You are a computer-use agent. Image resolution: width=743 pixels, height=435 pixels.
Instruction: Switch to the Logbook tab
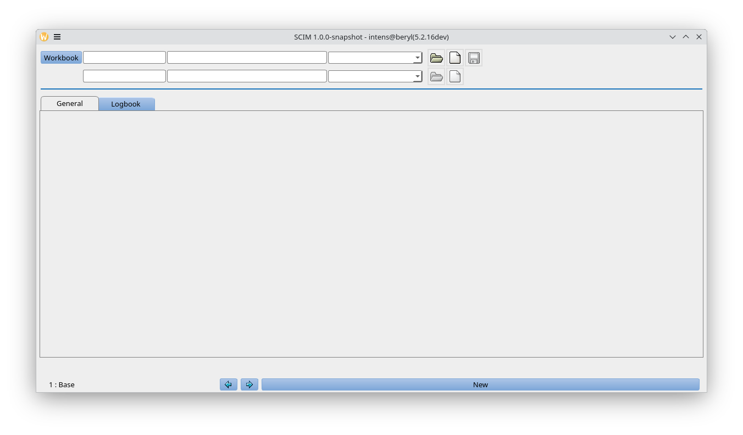126,104
